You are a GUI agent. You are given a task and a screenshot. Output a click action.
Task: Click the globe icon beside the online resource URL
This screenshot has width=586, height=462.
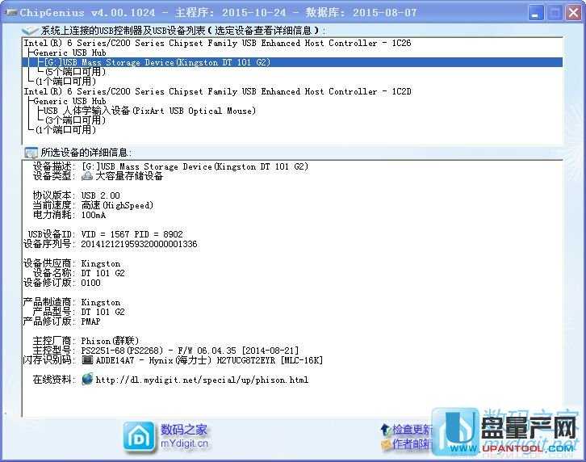(87, 380)
